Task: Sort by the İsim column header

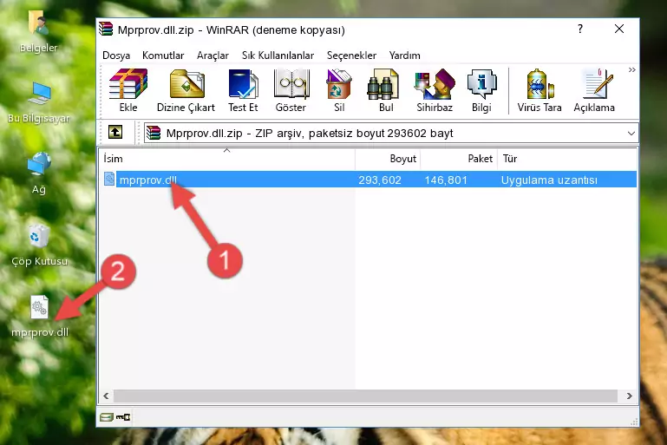Action: pyautogui.click(x=227, y=159)
